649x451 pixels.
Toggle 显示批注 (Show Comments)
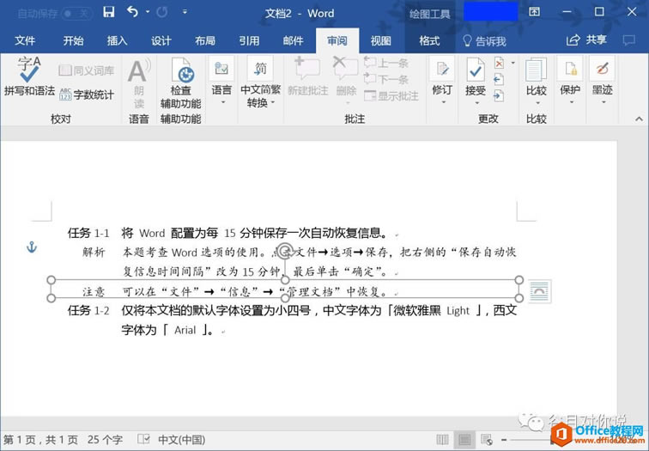(391, 96)
